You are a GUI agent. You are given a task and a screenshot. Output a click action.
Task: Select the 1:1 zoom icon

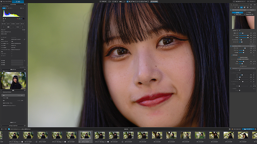[117, 2]
